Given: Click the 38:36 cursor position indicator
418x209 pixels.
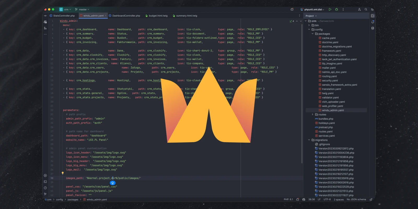Looking at the screenshot, I should [x=311, y=200].
